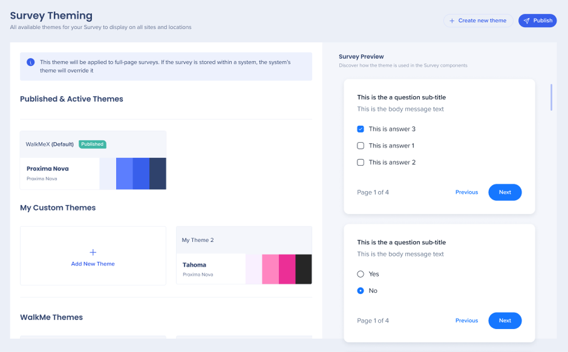Click the info icon in the notice banner

tap(31, 62)
